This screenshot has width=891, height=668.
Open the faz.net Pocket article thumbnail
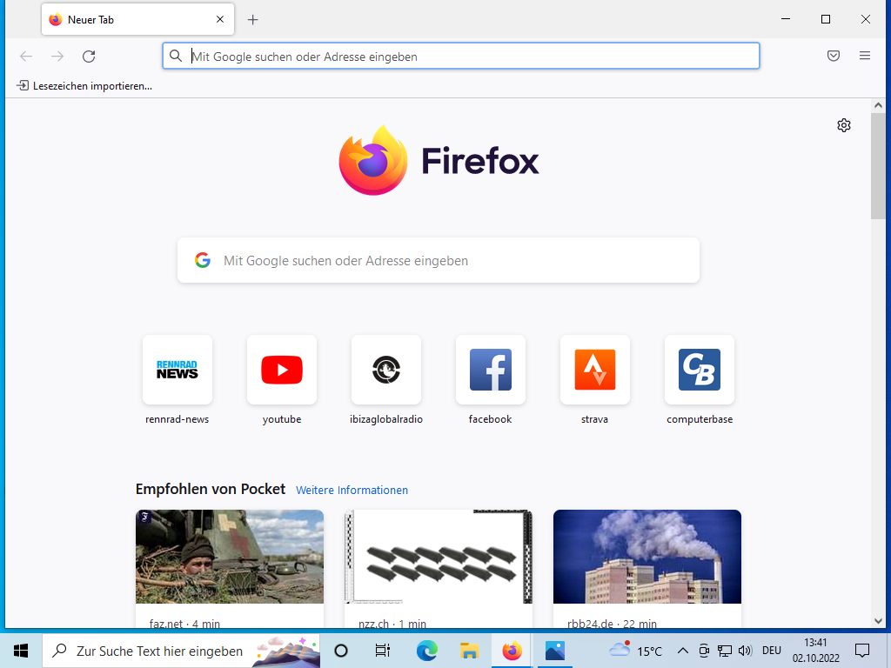click(x=230, y=557)
